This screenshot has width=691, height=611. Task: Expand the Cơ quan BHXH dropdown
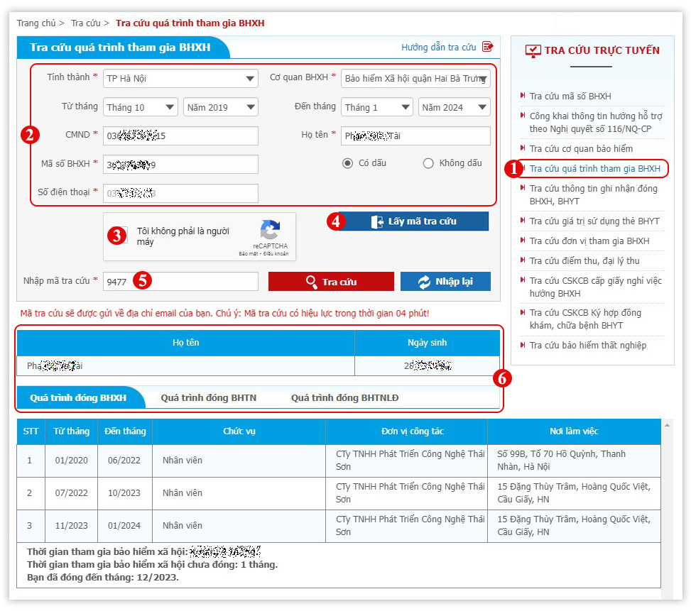pos(415,78)
